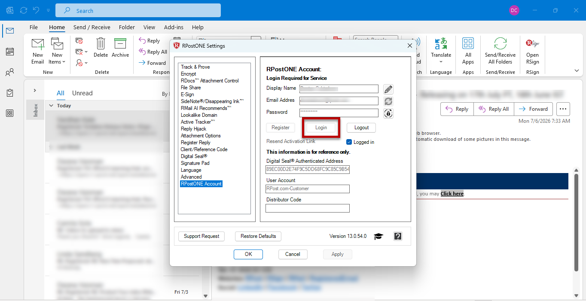This screenshot has height=301, width=586.
Task: Click the pencil edit icon beside Display Name
Action: click(x=388, y=89)
